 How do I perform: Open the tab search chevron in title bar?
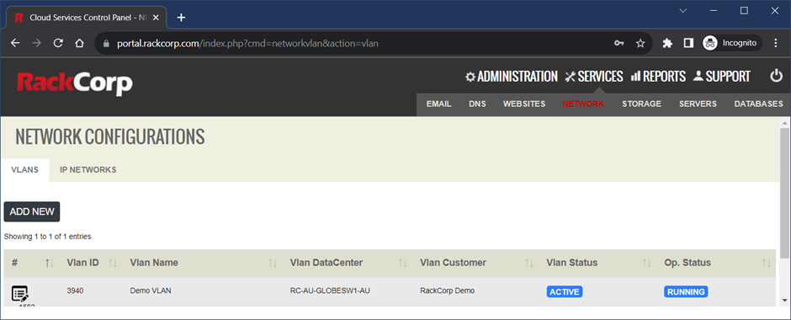(682, 10)
